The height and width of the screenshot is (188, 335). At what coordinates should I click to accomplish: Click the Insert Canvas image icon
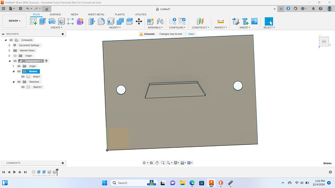click(254, 21)
